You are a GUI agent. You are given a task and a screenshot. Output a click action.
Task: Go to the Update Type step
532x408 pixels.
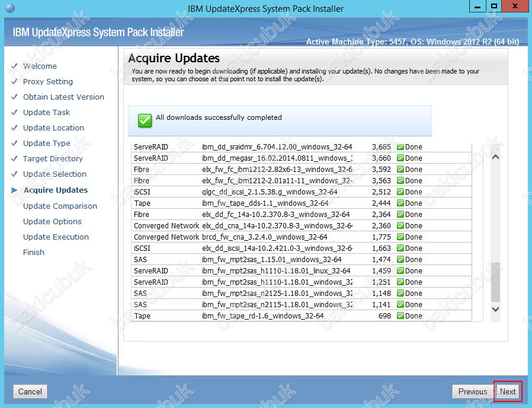(47, 143)
